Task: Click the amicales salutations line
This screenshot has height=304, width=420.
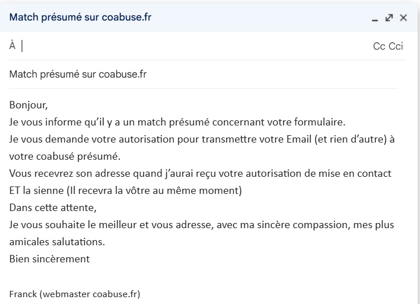Action: pyautogui.click(x=57, y=242)
